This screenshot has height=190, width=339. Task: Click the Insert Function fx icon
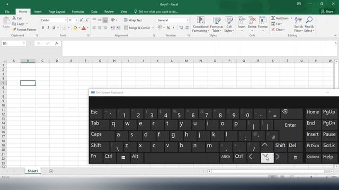57,43
